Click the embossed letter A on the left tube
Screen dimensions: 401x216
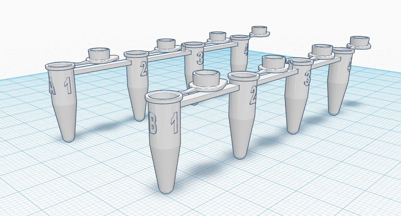click(52, 86)
